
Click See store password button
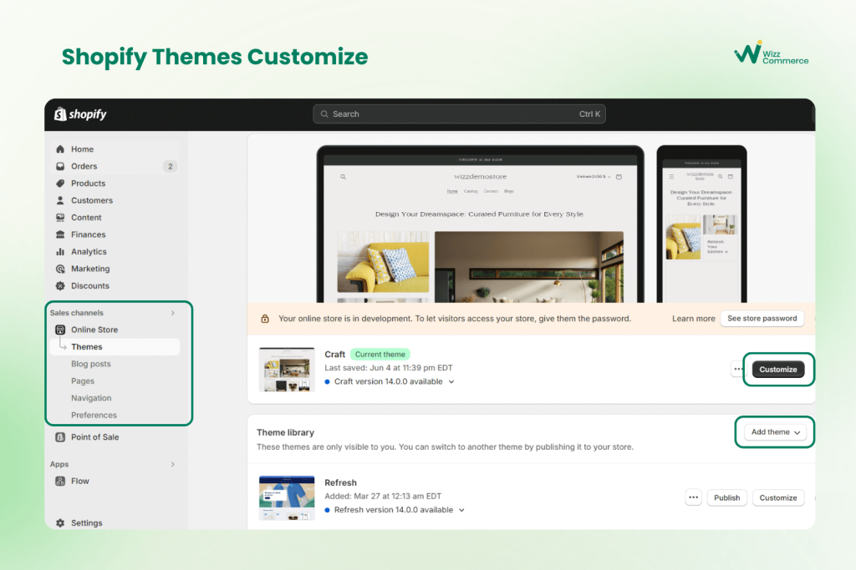(x=762, y=318)
